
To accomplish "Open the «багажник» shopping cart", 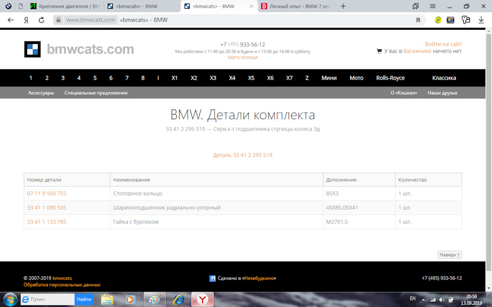I will coord(379,51).
